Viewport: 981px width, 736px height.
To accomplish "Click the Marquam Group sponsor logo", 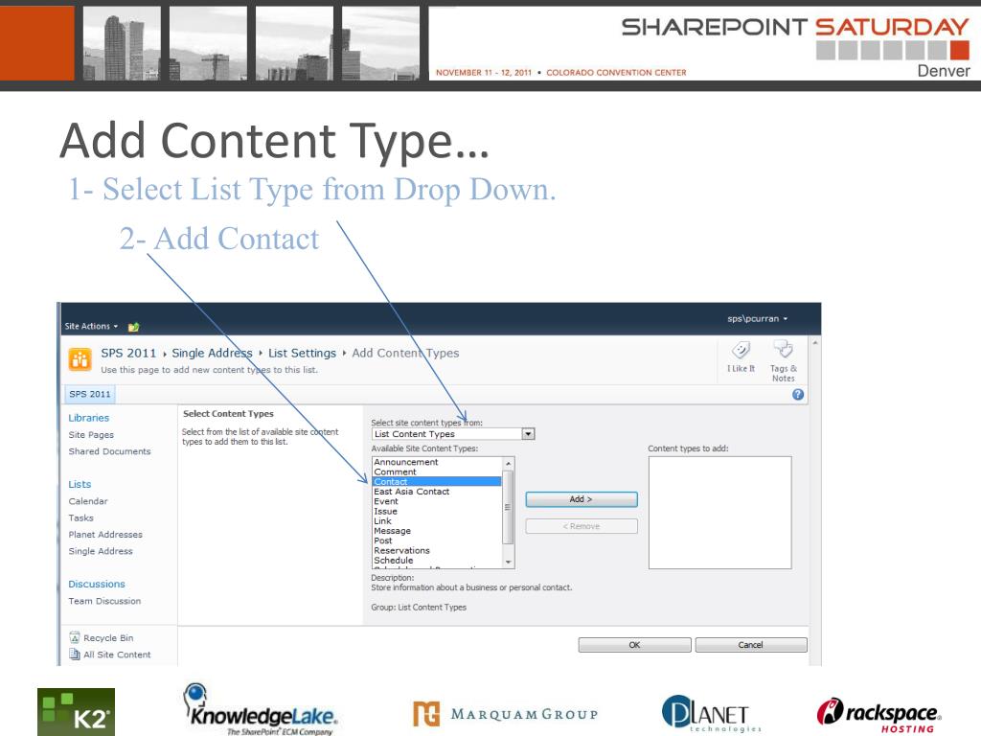I will click(506, 714).
